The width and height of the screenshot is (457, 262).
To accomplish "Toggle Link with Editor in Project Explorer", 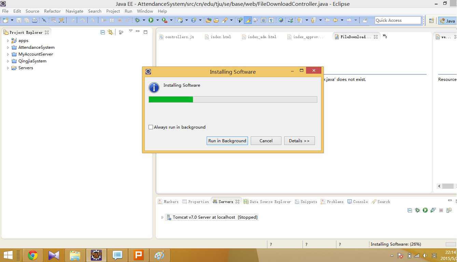I will [110, 32].
